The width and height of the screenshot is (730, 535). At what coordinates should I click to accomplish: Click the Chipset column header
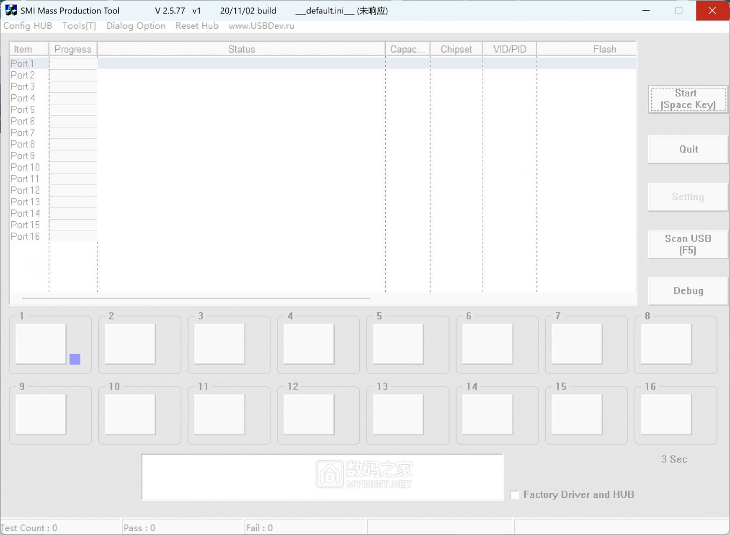pos(456,49)
